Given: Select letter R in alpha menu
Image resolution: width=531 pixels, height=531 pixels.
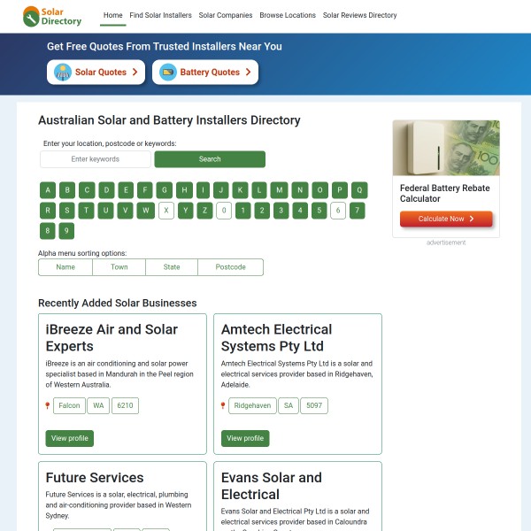Looking at the screenshot, I should (48, 211).
